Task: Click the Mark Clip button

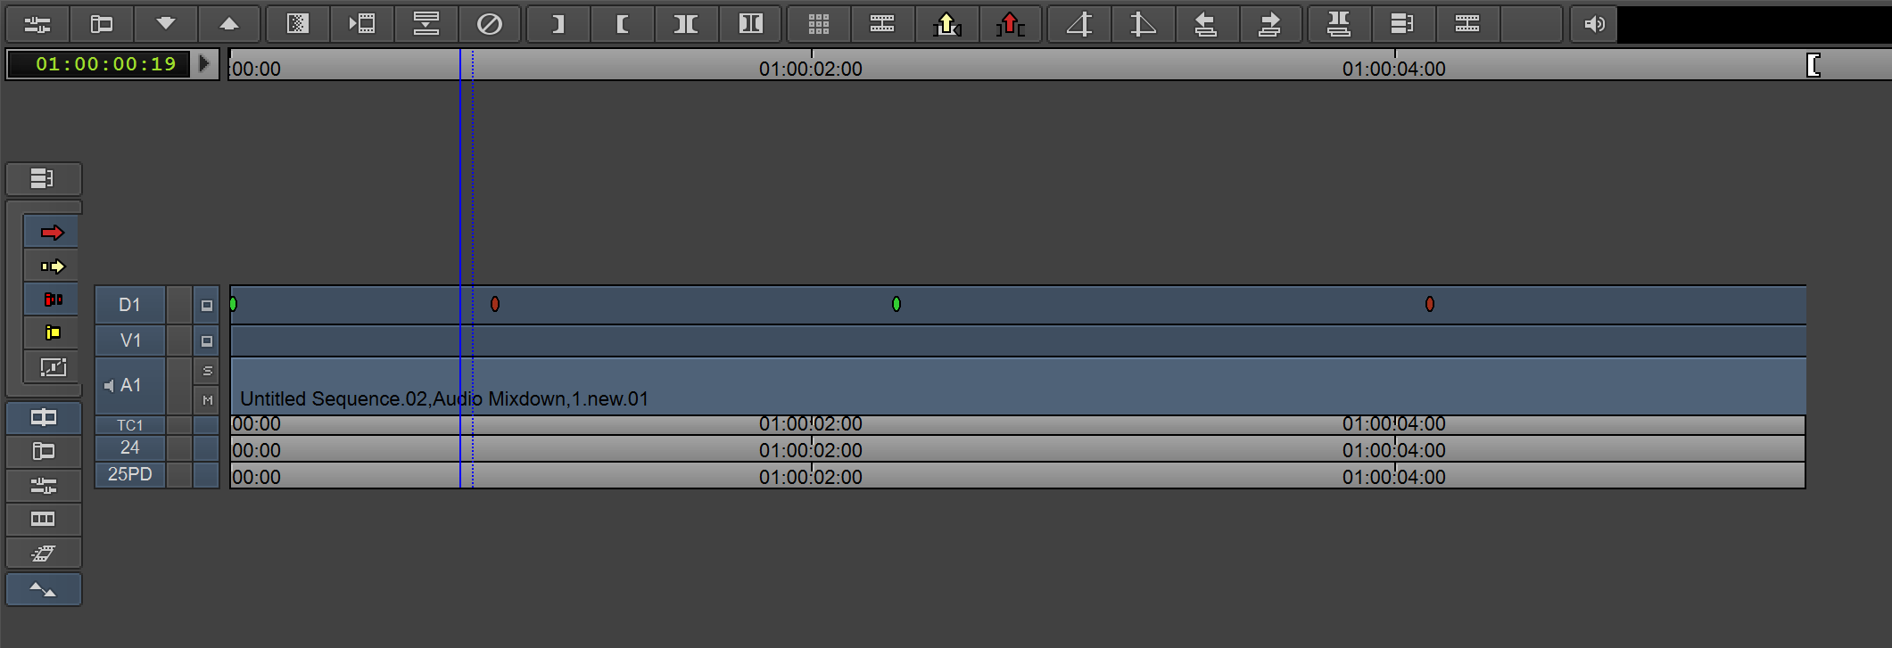Action: click(686, 24)
